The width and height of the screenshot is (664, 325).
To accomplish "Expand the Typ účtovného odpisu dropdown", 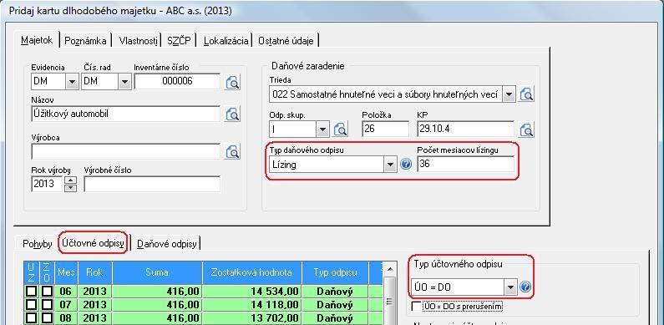I will pos(510,287).
